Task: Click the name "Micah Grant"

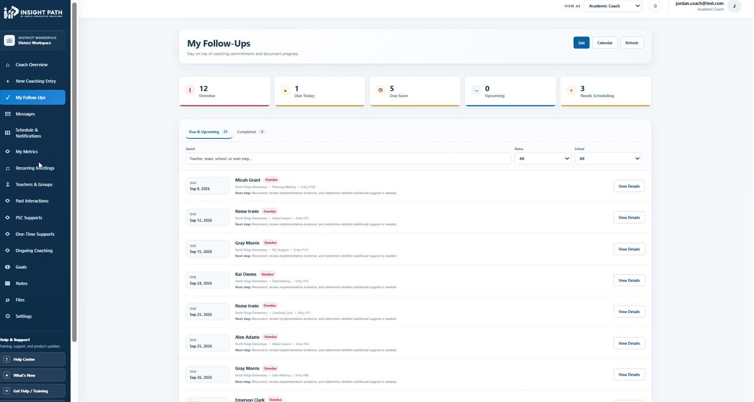Action: (248, 180)
